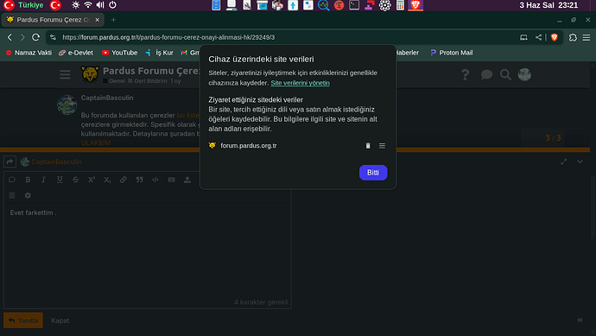The width and height of the screenshot is (596, 336).
Task: Open the clock 3 Haz Sal 23:21
Action: point(548,5)
